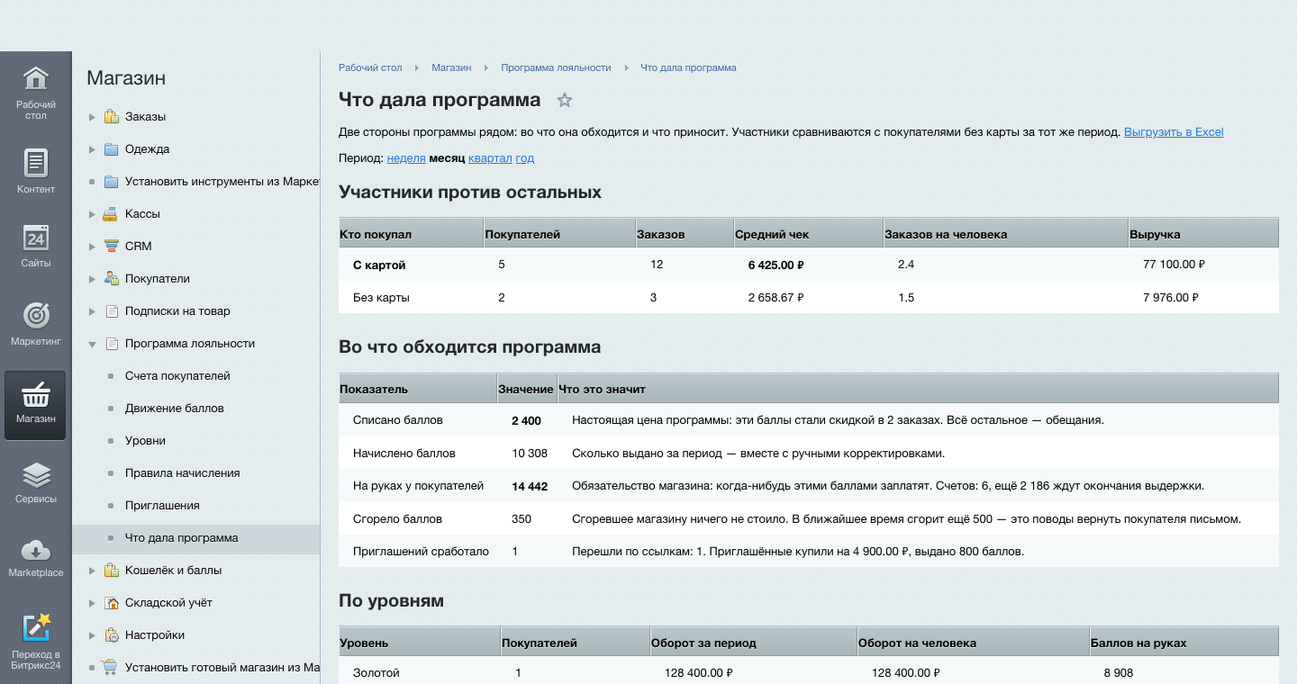
Task: Click the Переход в Битрикс24 icon
Action: coord(36,627)
